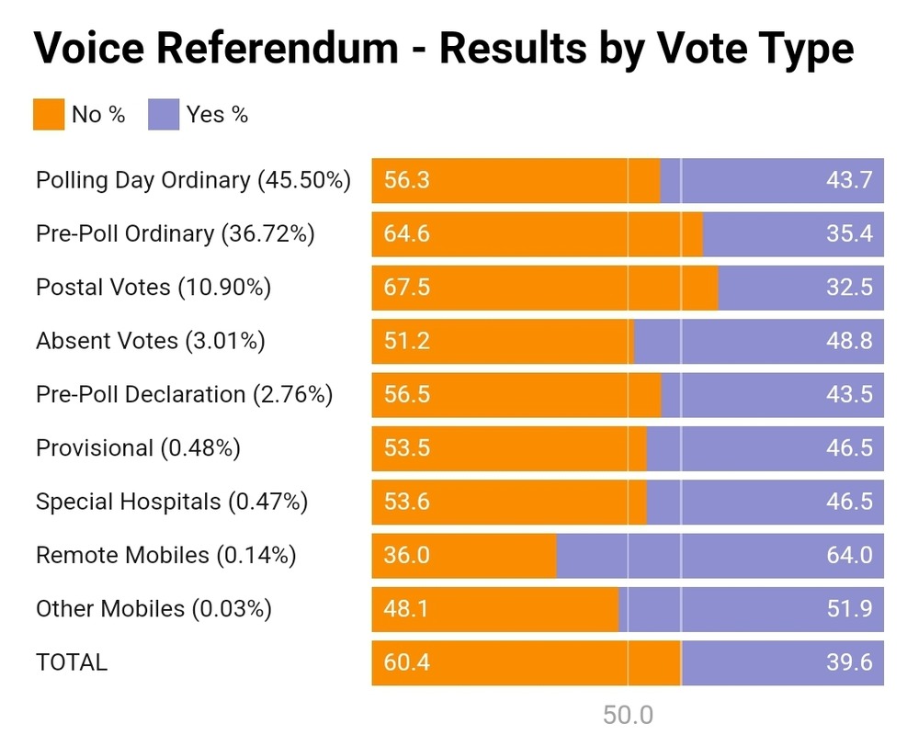Click the orange No % legend swatch
The width and height of the screenshot is (919, 735).
[x=49, y=115]
